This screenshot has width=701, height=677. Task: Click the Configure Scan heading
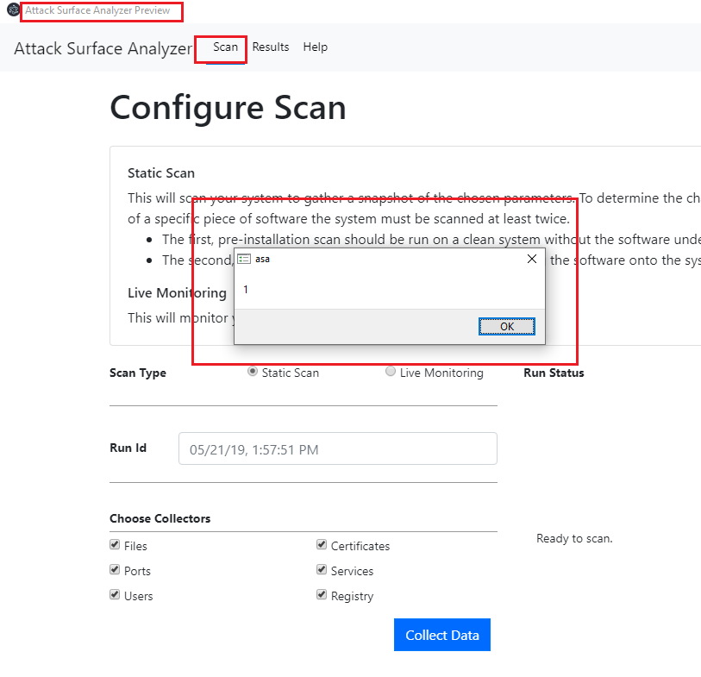(228, 108)
